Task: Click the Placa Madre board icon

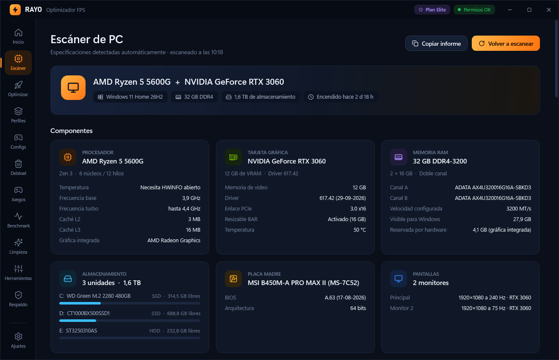Action: pos(233,279)
